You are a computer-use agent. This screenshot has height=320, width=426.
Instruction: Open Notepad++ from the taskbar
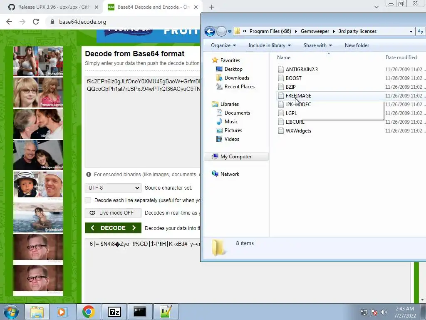[x=166, y=312]
